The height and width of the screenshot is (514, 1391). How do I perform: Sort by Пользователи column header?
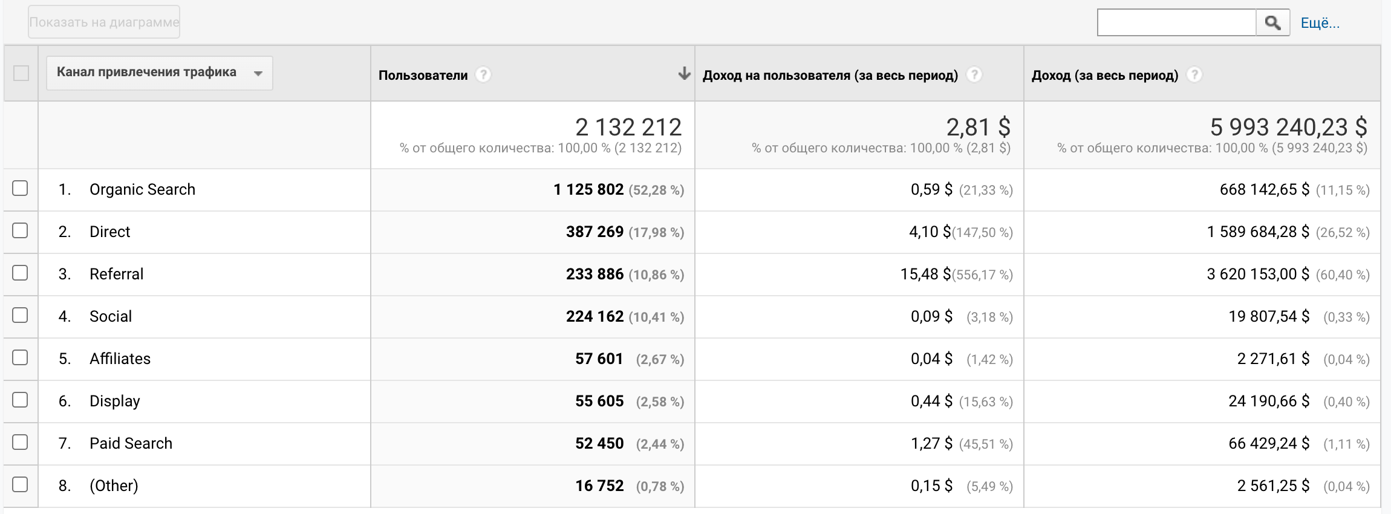click(x=423, y=76)
